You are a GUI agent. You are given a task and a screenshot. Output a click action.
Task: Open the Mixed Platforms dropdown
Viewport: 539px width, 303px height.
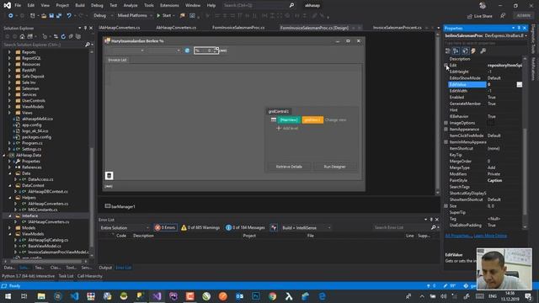[x=135, y=15]
